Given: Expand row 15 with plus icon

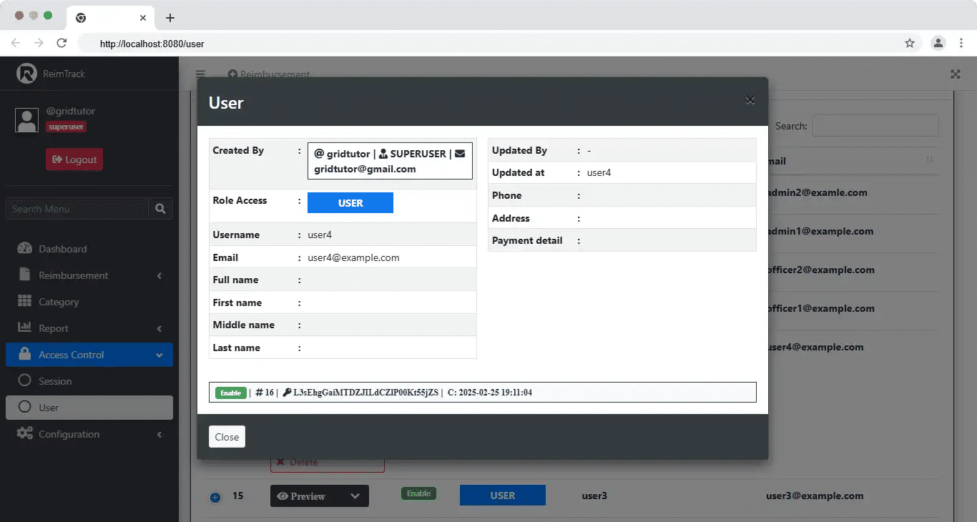Looking at the screenshot, I should [215, 497].
